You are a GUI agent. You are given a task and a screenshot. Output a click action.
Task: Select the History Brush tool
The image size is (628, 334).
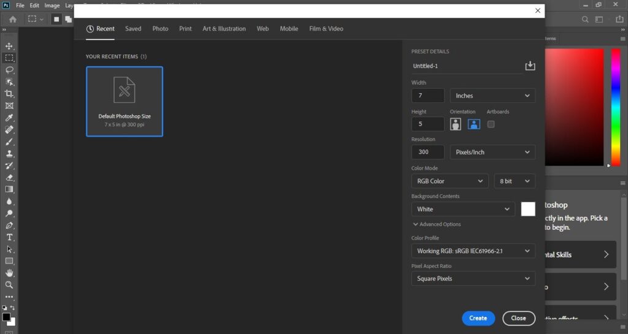tap(9, 165)
